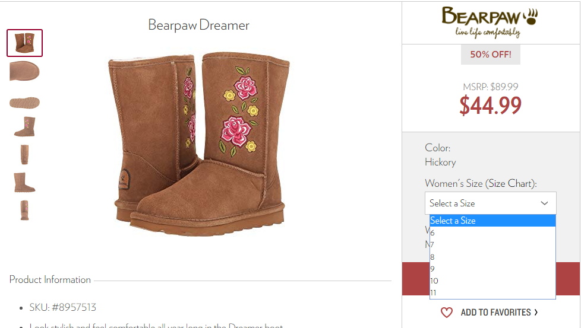The image size is (581, 328).
Task: Choose the highlighted 'Select a Size' option
Action: coord(492,221)
